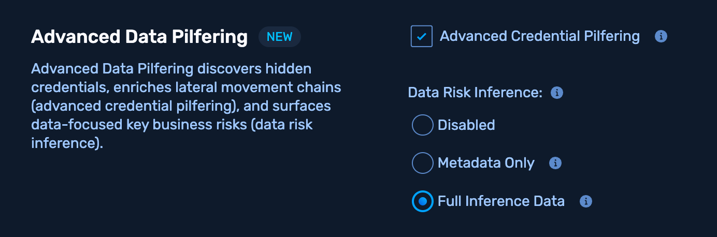
Task: Select the Disabled radio button
Action: coord(422,125)
